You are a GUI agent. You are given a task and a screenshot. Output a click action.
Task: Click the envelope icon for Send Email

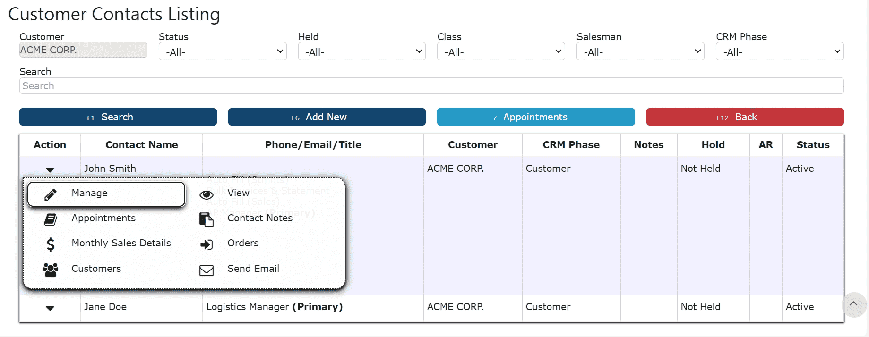click(206, 270)
